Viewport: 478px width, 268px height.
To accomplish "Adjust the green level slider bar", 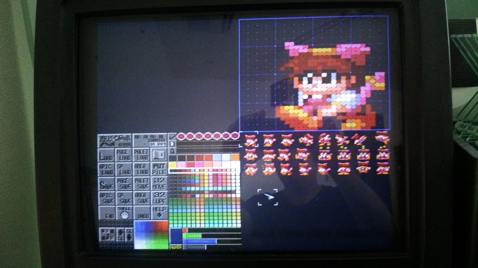I will [x=212, y=236].
